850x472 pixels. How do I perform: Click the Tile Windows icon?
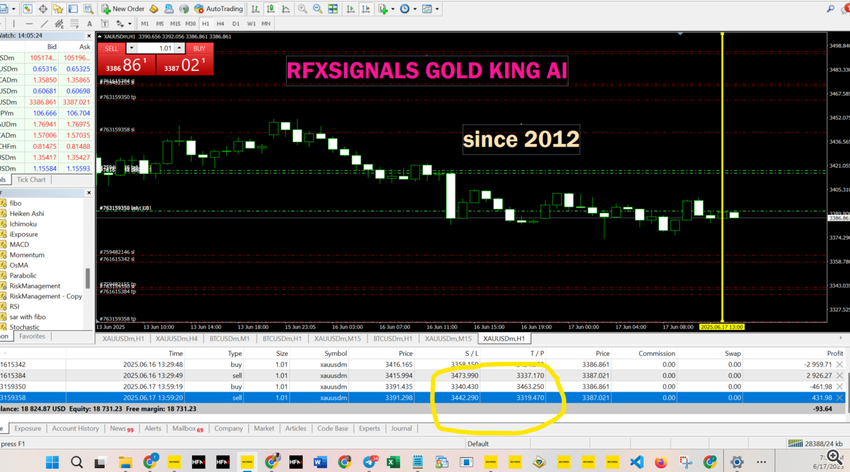(x=333, y=9)
